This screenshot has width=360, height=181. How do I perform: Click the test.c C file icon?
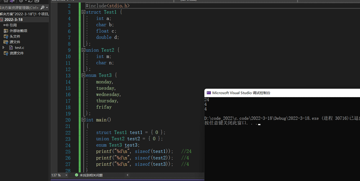click(11, 47)
